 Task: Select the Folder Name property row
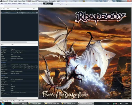[19, 66]
